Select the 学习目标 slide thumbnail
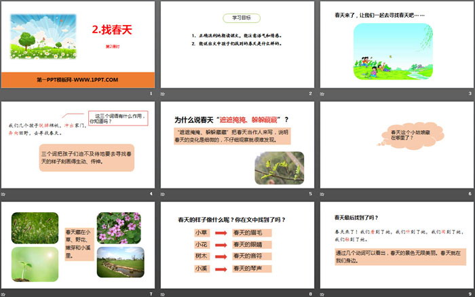The image size is (475, 297). coord(237,45)
